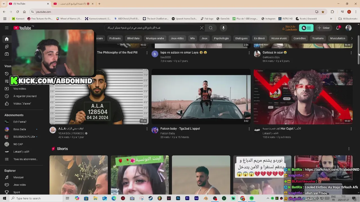Open the Shorts section more options
The height and width of the screenshot is (202, 360).
349,149
